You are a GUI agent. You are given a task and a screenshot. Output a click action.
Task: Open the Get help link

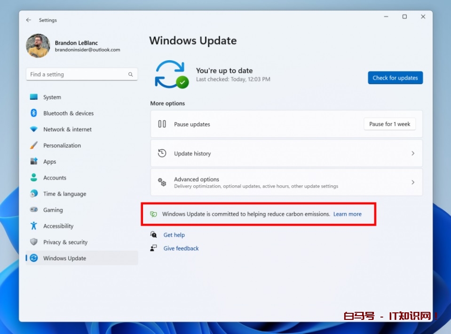pyautogui.click(x=174, y=235)
